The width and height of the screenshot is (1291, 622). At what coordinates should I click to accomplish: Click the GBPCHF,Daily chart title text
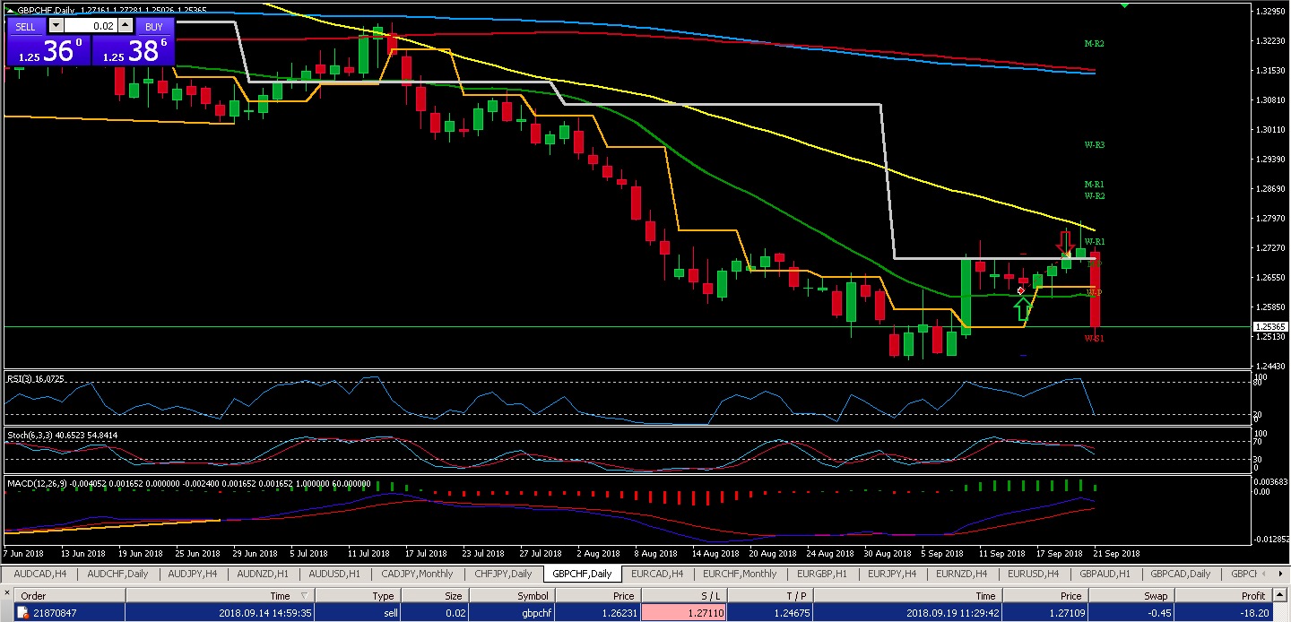click(x=47, y=10)
